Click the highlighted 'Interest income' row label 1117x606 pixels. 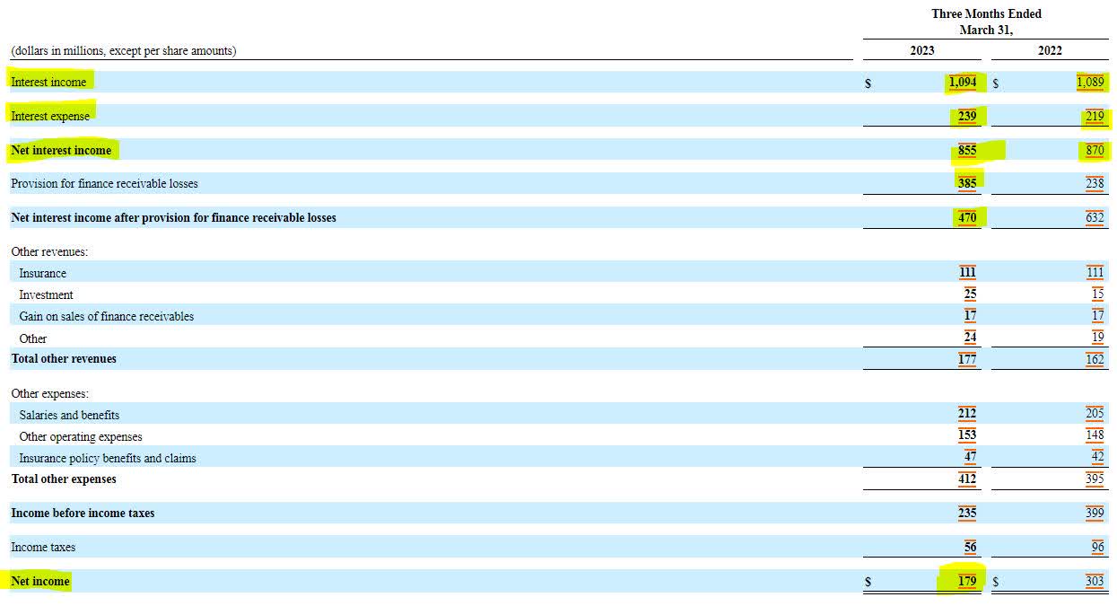(48, 82)
